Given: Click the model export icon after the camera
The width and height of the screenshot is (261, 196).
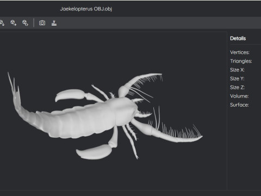Looking at the screenshot, I should pyautogui.click(x=54, y=23).
